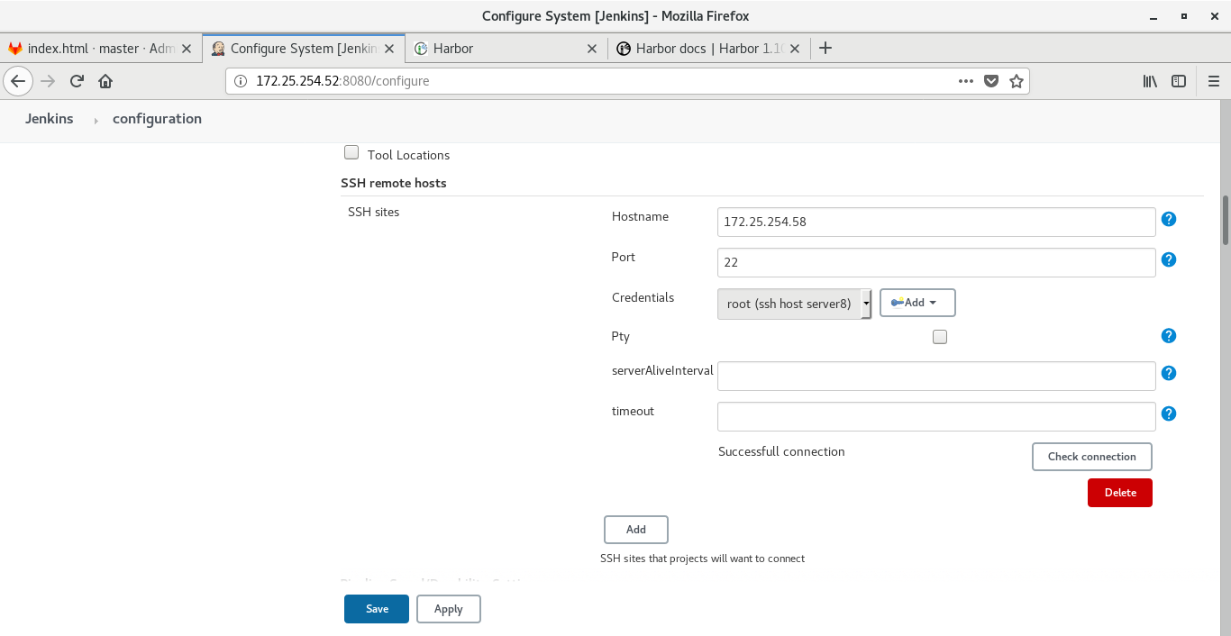Image resolution: width=1231 pixels, height=636 pixels.
Task: Click the Hostname input field
Action: pos(936,222)
